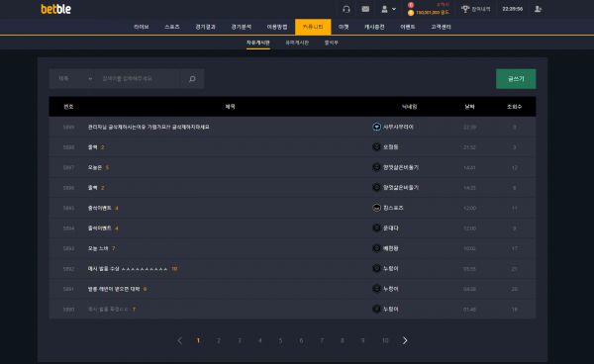The height and width of the screenshot is (364, 594).
Task: Open the 출석이벤트 post numbered 5894
Action: tap(100, 228)
